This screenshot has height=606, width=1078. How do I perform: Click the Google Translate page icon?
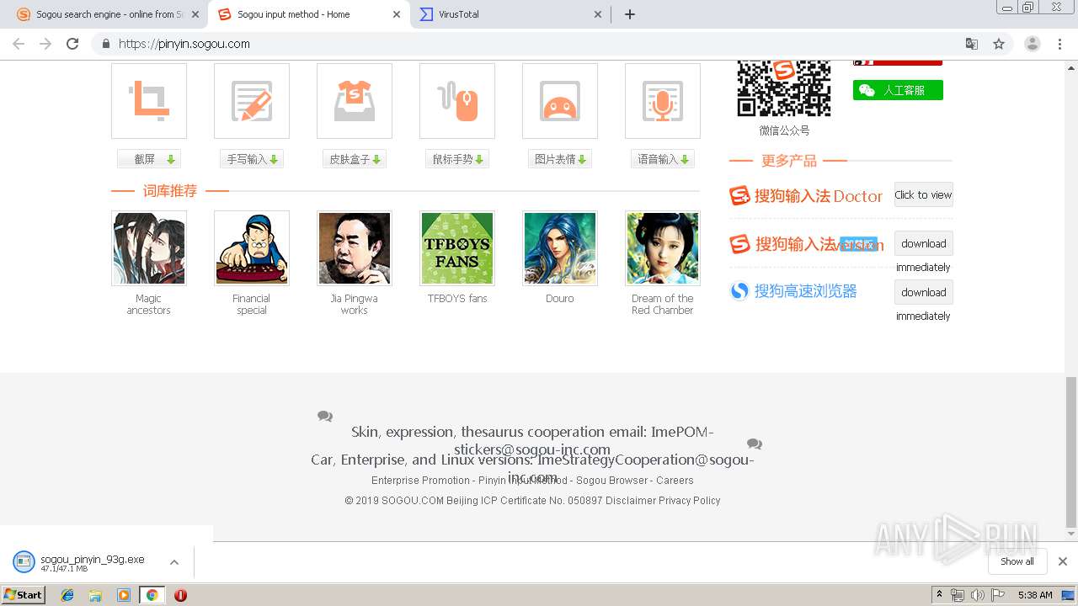pyautogui.click(x=972, y=44)
